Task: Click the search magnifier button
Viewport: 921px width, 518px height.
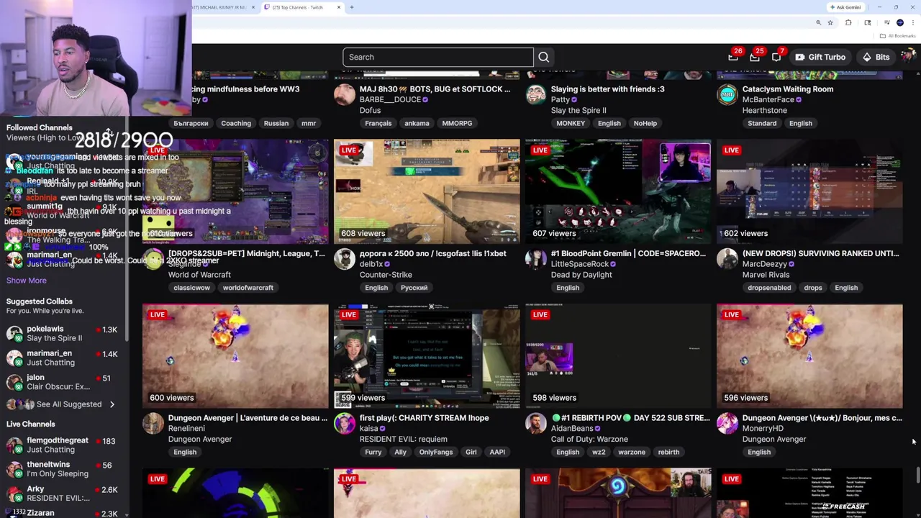Action: click(x=544, y=57)
